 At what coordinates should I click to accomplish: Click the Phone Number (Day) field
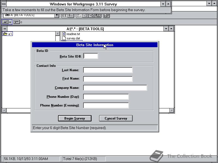106,97
